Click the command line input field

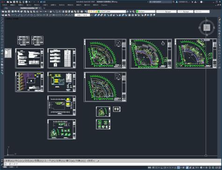(112, 164)
